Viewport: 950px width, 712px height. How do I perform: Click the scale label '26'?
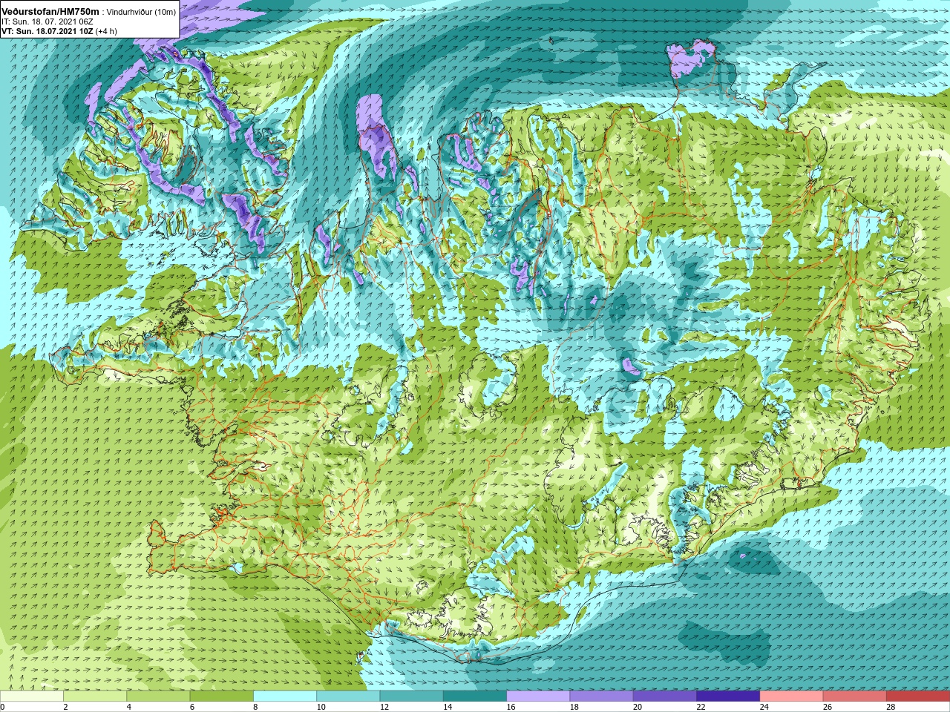828,707
